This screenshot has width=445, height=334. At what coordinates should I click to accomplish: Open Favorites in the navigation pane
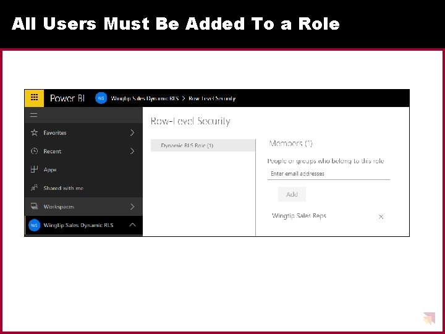click(x=83, y=132)
